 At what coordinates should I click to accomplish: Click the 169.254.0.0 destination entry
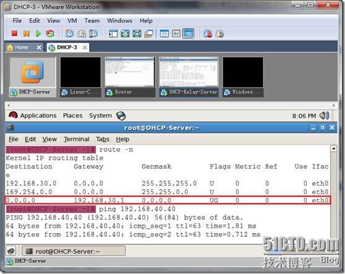tap(29, 192)
